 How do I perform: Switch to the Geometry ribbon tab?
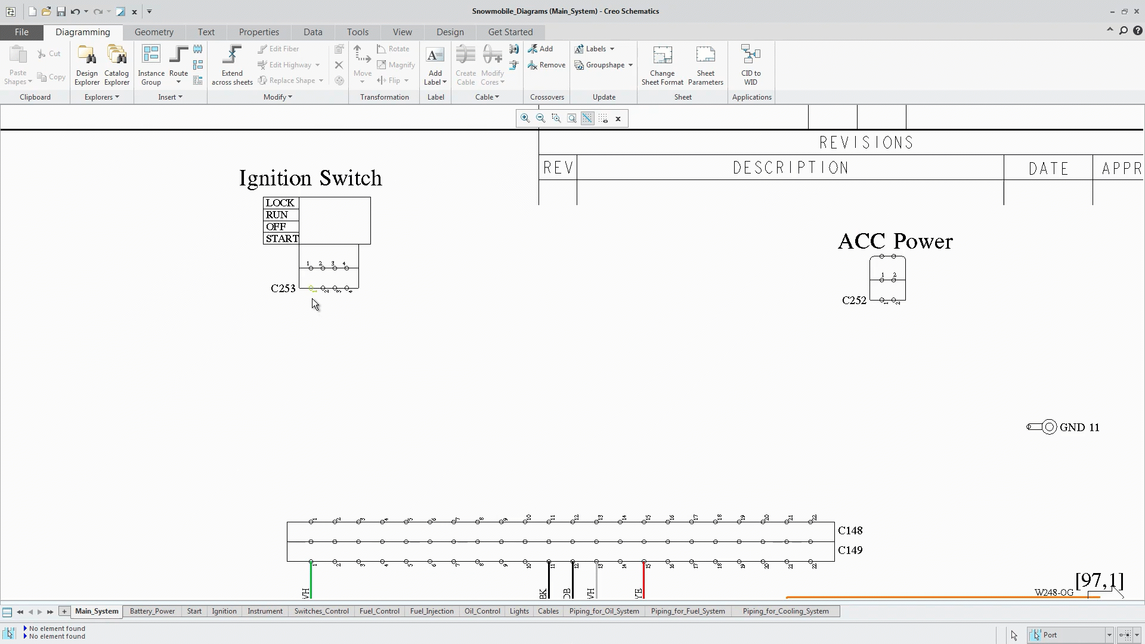tap(154, 32)
